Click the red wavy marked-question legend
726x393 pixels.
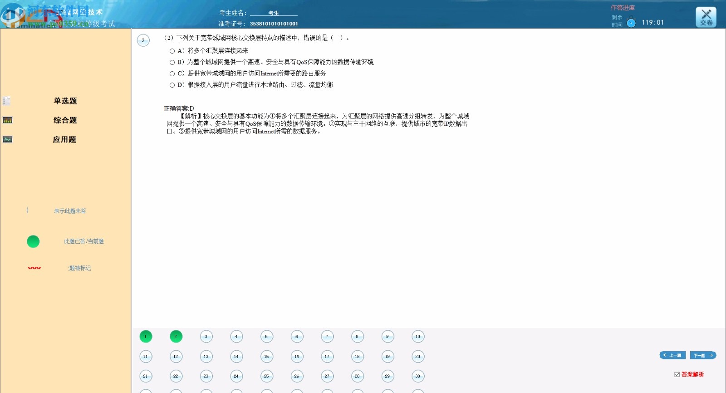tap(34, 268)
